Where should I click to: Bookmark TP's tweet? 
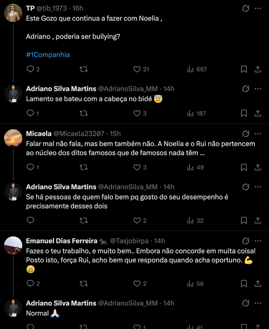point(244,69)
